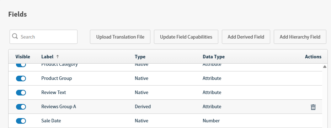Focus the Search fields input

coord(43,37)
